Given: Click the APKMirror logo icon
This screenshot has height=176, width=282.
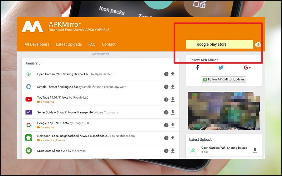Looking at the screenshot, I should (x=32, y=27).
